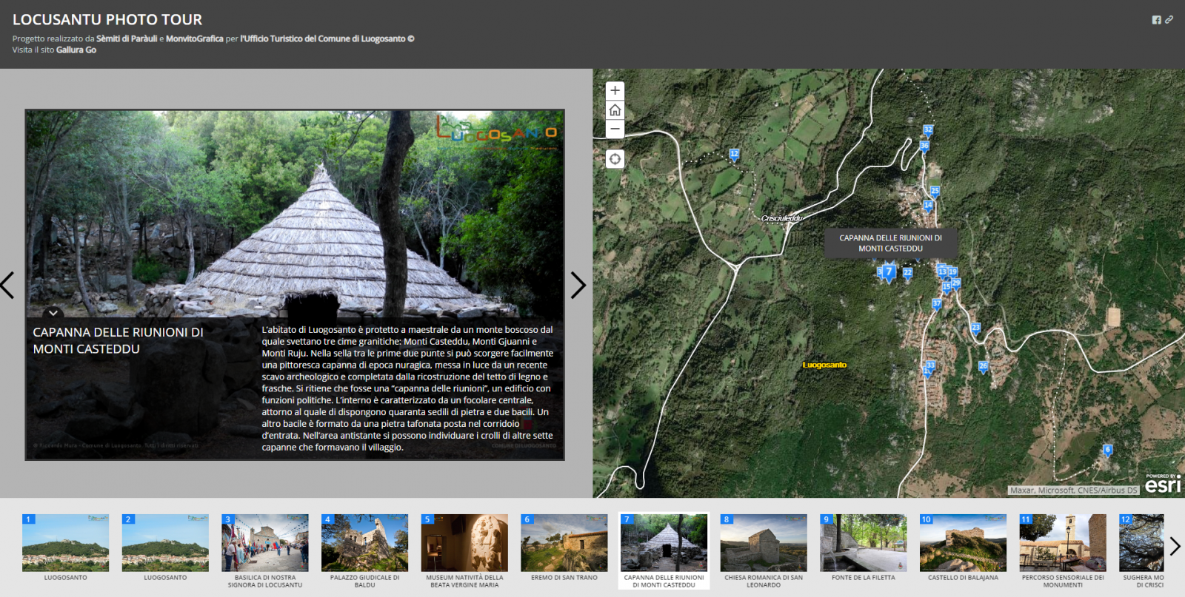Select the Eremo di San Trano thumbnail
1185x597 pixels.
click(x=564, y=544)
